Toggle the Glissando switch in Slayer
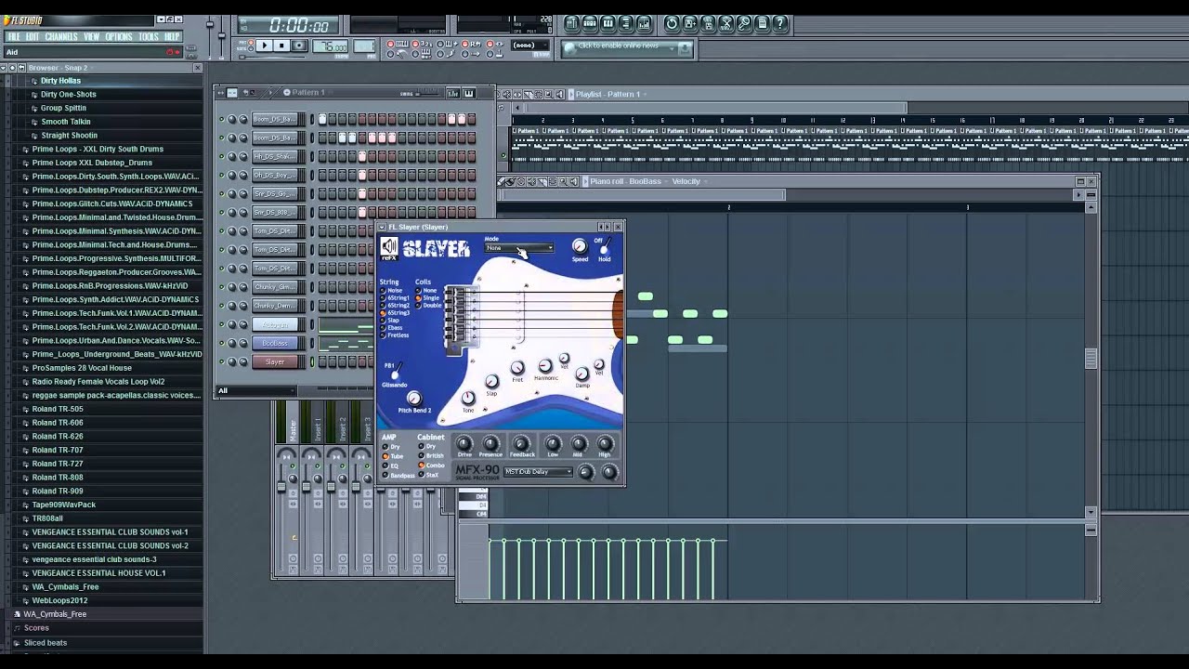The width and height of the screenshot is (1189, 669). click(x=395, y=373)
